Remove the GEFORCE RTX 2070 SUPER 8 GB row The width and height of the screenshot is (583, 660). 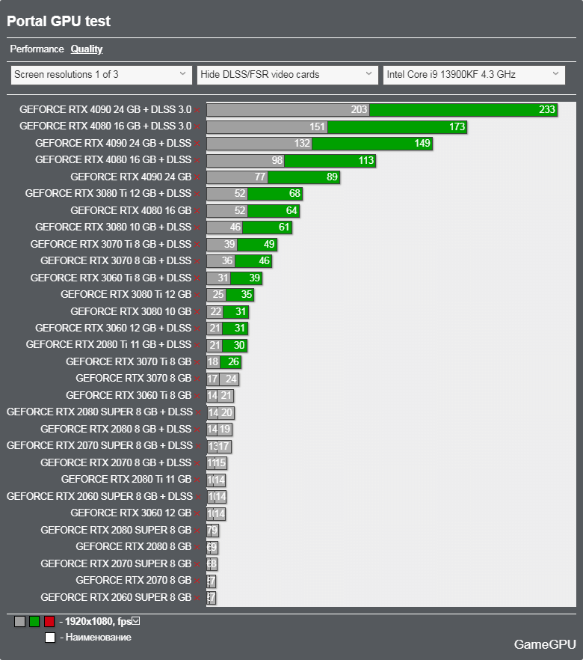pyautogui.click(x=197, y=564)
